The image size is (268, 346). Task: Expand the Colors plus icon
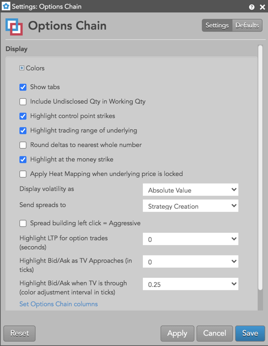click(x=21, y=68)
